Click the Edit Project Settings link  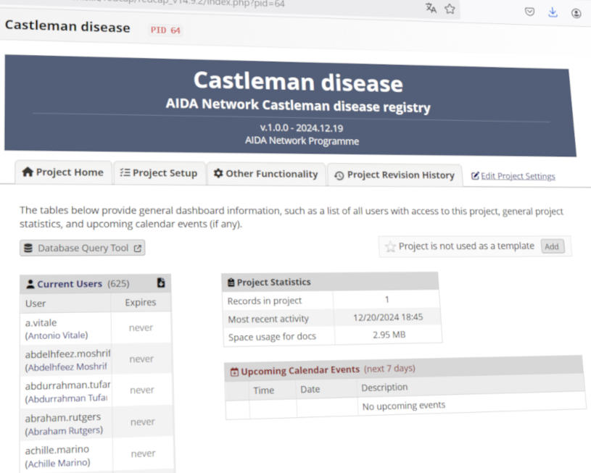coord(513,176)
